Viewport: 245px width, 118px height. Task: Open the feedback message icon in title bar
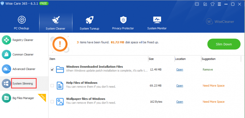click(197, 4)
